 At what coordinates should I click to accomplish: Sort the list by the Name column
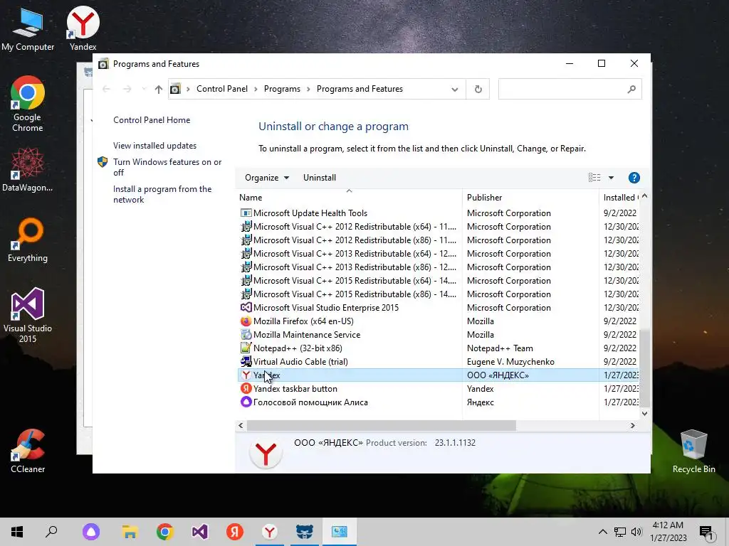[x=349, y=198]
